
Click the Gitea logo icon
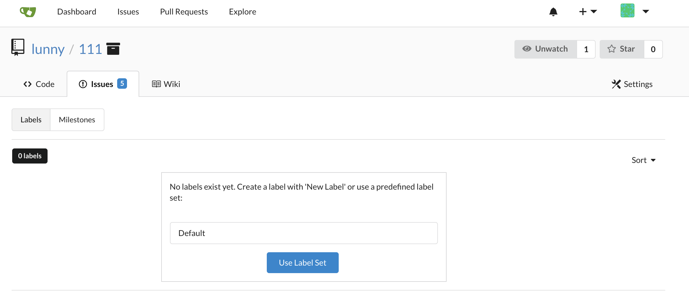coord(28,12)
